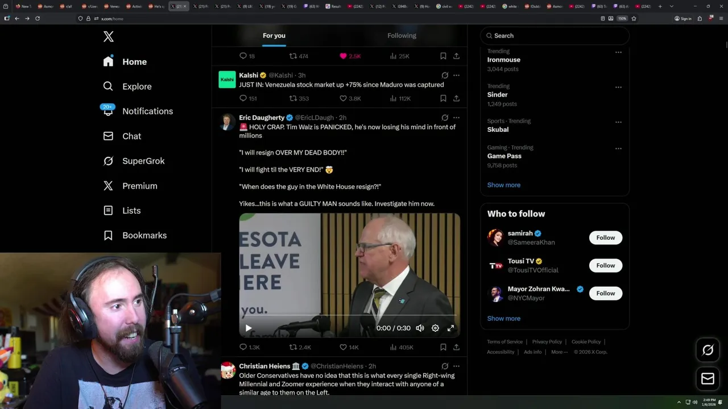This screenshot has height=409, width=728.
Task: Open Bookmarks from the sidebar
Action: 135,235
